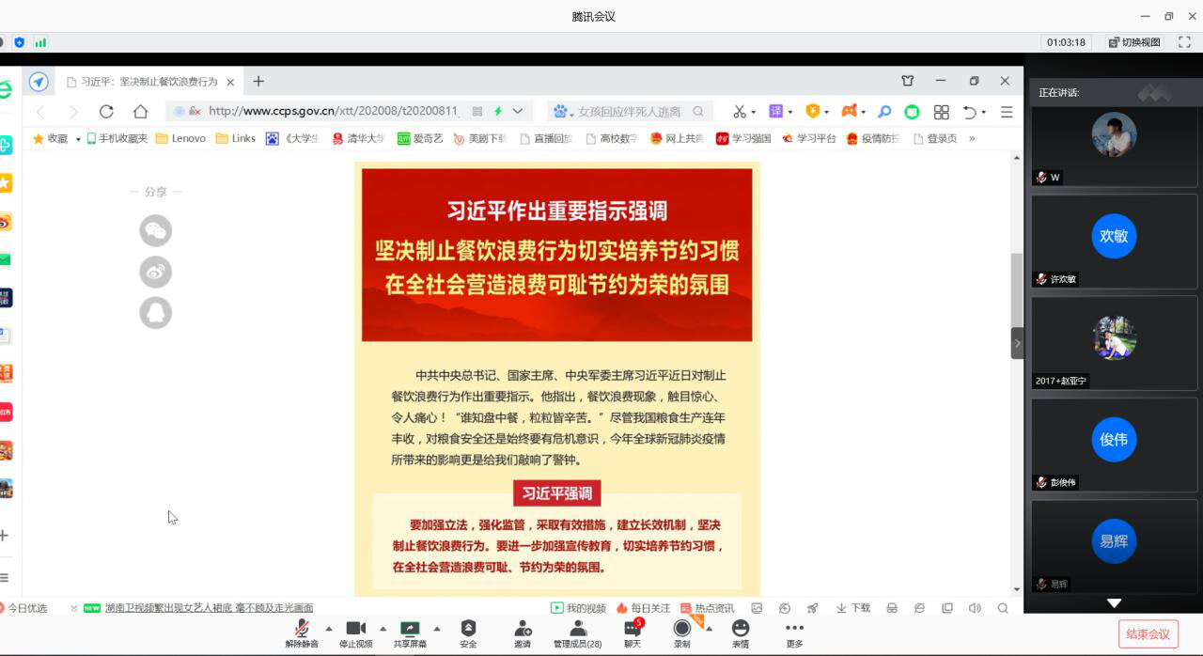Share article via Weibo icon

pyautogui.click(x=156, y=273)
